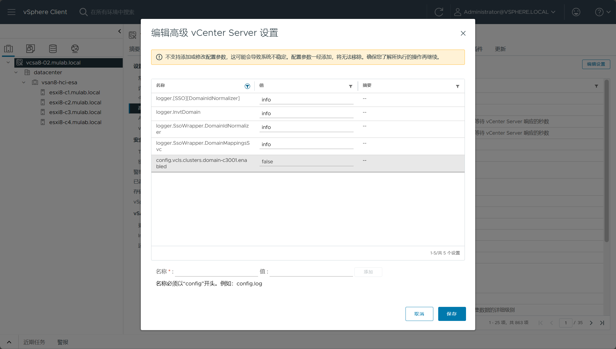
Task: Open the 警报 tab
Action: (x=63, y=342)
